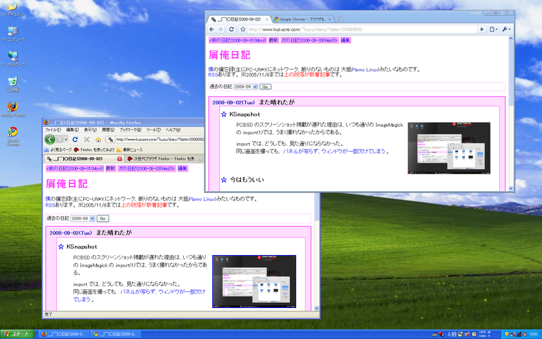Click the 前の日記 link in Chrome

[237, 40]
